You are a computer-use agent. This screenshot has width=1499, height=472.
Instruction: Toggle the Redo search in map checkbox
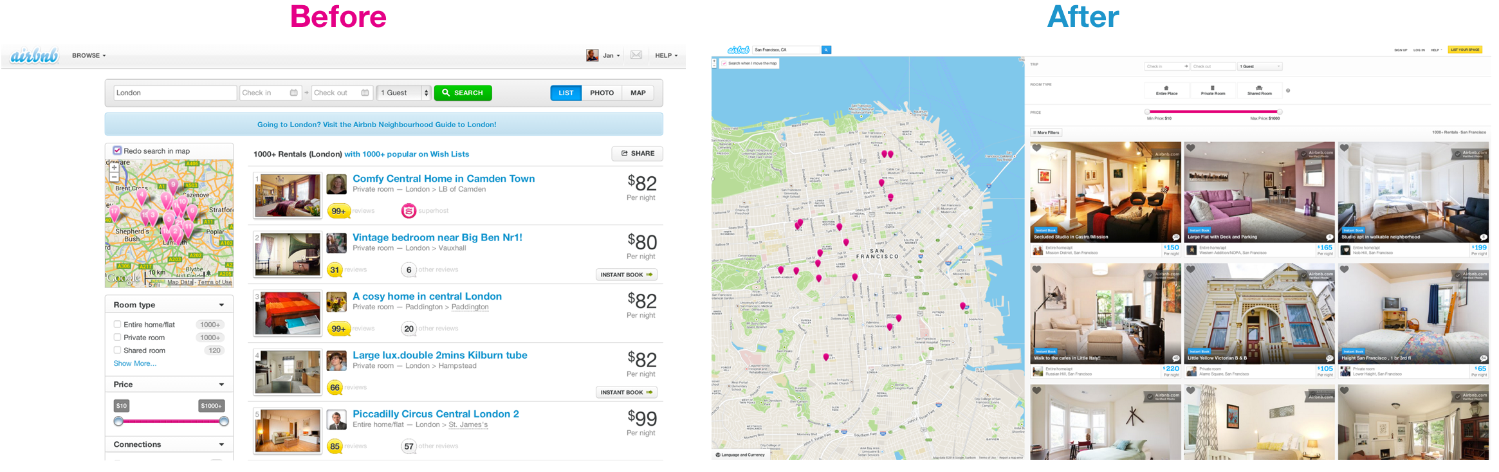click(x=117, y=150)
